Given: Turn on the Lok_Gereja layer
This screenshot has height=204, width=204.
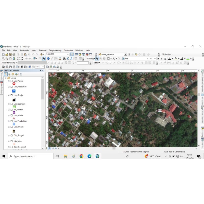Looking at the screenshot, I should 11,95.
